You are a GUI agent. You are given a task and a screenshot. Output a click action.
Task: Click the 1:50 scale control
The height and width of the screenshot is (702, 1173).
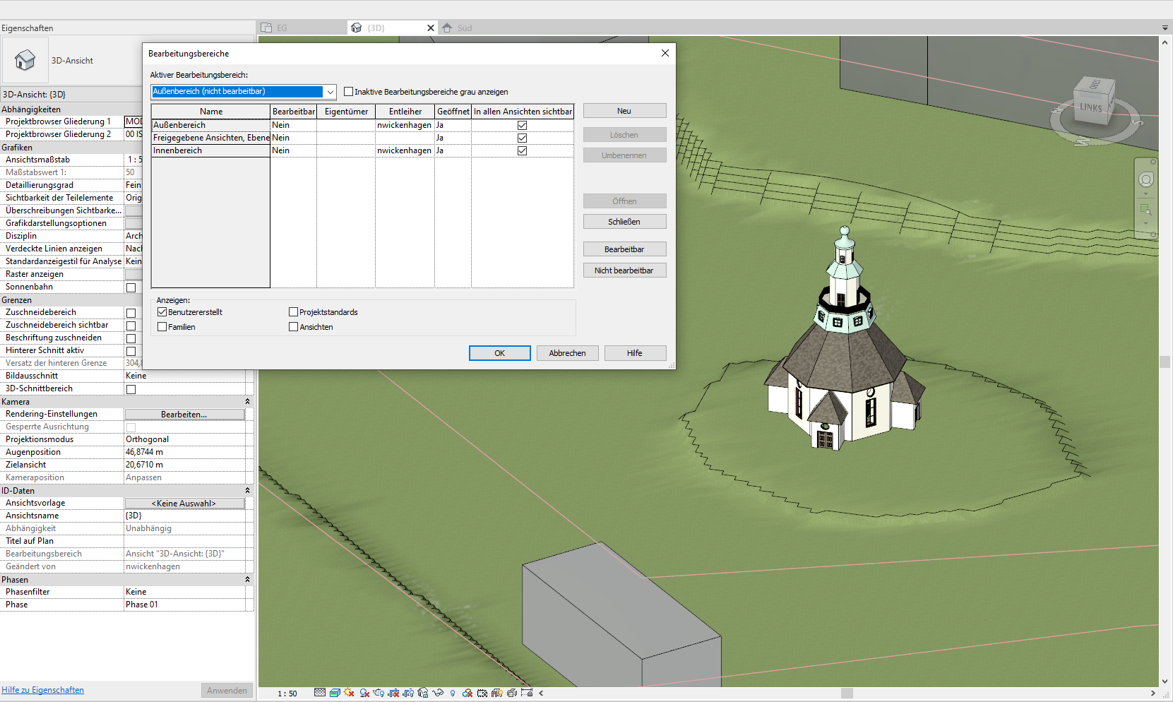(x=287, y=693)
